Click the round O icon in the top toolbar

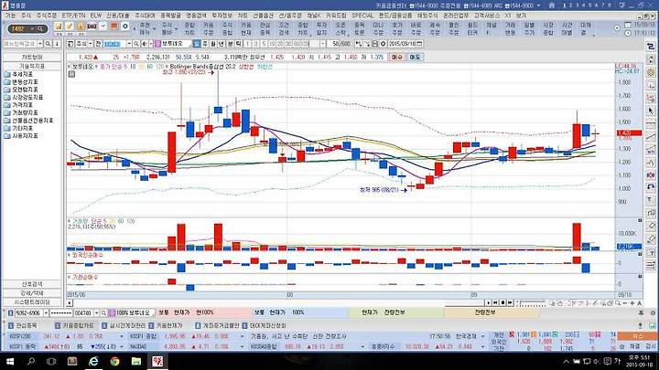[125, 26]
